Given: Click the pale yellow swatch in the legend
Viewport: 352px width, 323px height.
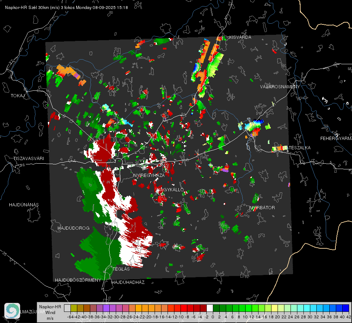Looking at the screenshot, I should click(x=275, y=308).
